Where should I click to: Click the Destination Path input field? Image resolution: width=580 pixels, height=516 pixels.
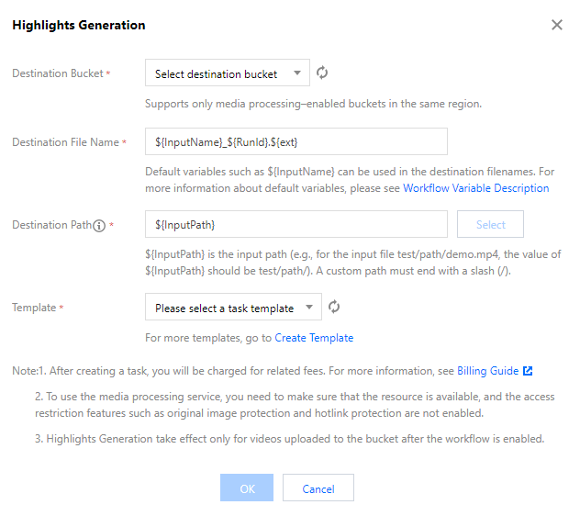(x=296, y=225)
